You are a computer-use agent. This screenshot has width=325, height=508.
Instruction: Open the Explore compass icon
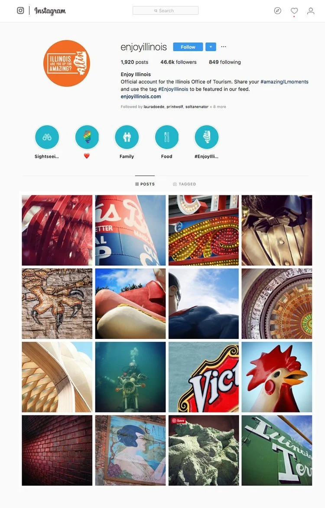pyautogui.click(x=278, y=11)
